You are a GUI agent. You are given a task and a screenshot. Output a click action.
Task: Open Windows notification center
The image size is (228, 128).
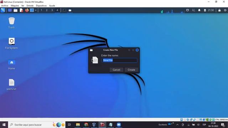click(223, 125)
